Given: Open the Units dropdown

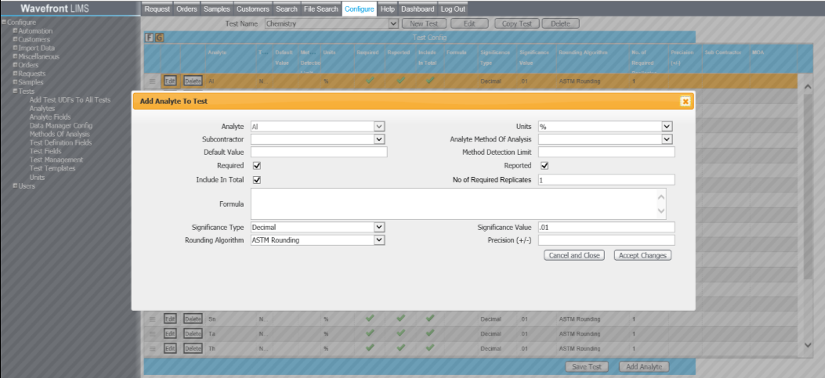Looking at the screenshot, I should (668, 127).
